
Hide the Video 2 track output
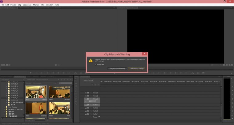coord(86,96)
